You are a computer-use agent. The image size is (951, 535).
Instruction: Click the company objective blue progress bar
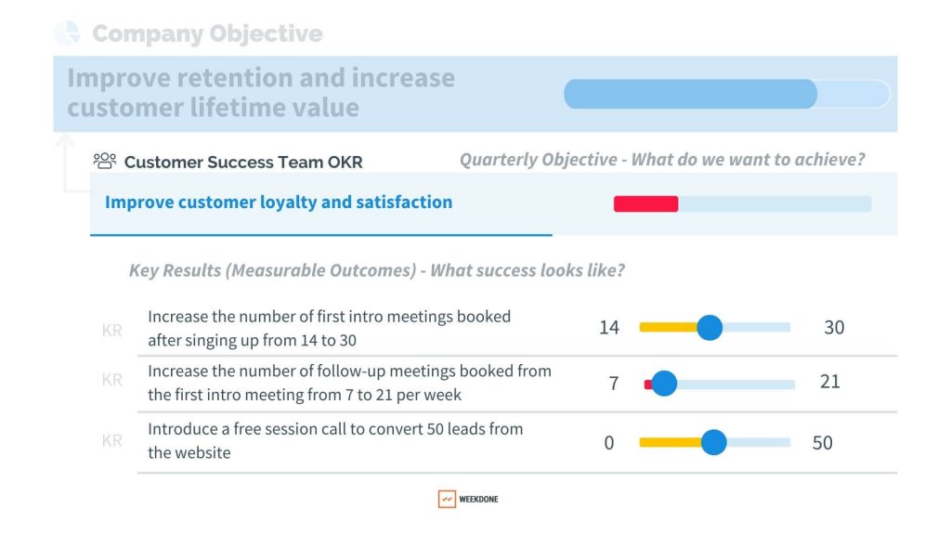tap(690, 94)
